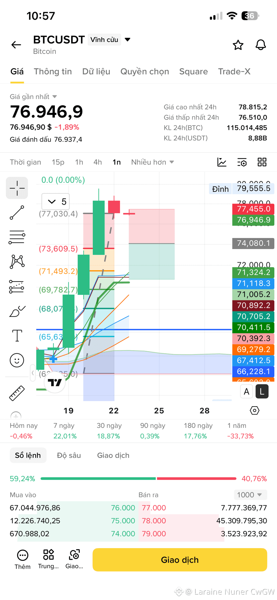Select the 1n daily timeframe
Viewport: 277px width, 600px height.
pos(116,162)
